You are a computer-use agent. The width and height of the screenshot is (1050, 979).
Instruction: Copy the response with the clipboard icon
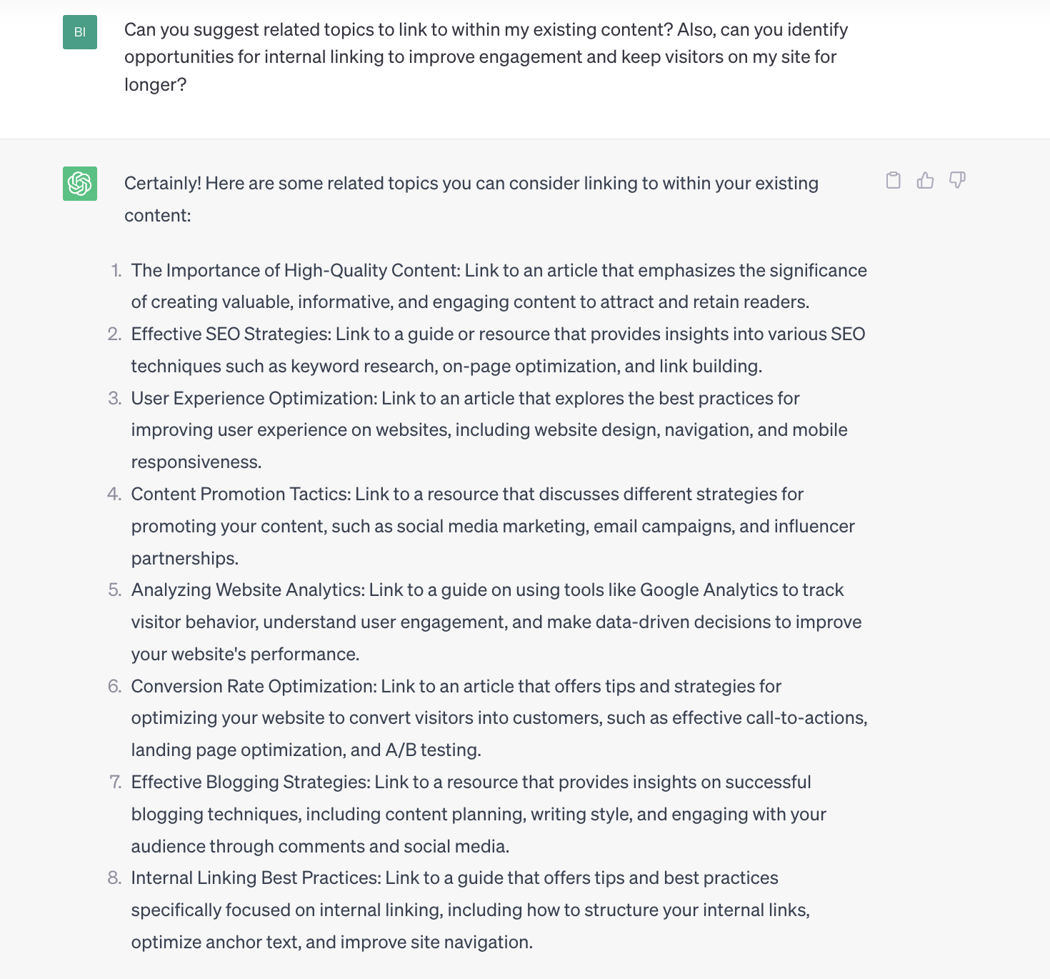pyautogui.click(x=893, y=180)
